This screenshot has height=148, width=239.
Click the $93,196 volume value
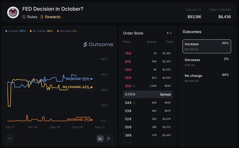coord(194,17)
